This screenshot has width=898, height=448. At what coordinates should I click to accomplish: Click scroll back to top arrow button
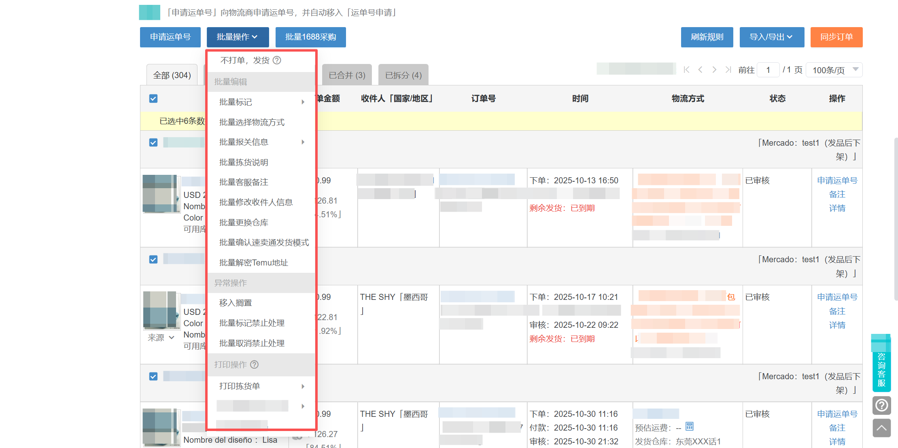pyautogui.click(x=881, y=428)
